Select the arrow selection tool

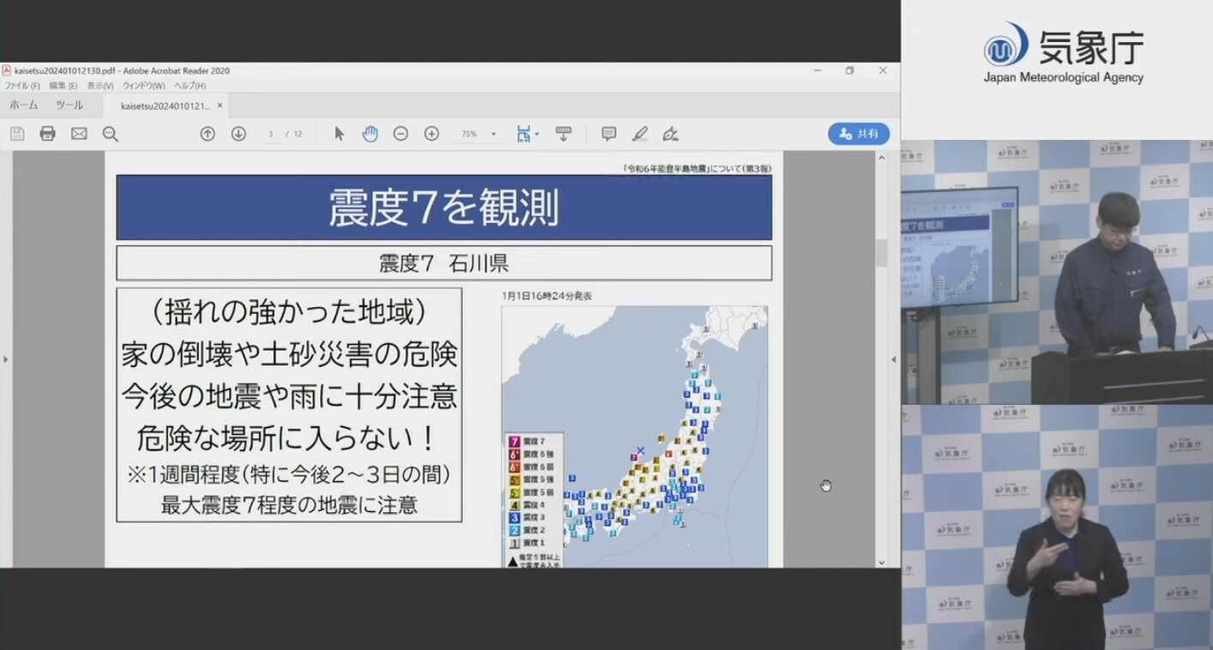point(339,134)
